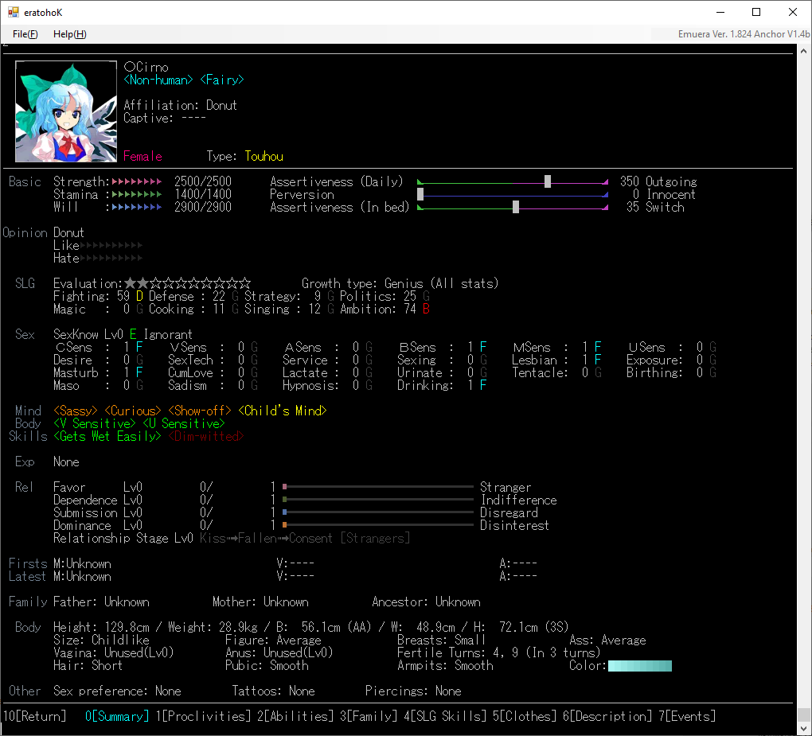The height and width of the screenshot is (736, 812).
Task: Click 'Sex preference: None' text
Action: point(118,691)
